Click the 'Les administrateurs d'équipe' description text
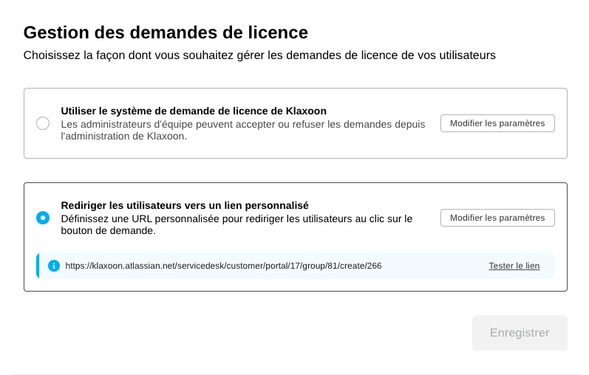589x375 pixels. [x=242, y=124]
